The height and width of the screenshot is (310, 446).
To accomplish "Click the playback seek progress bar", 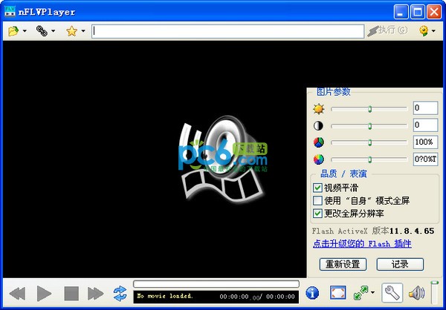I will click(x=216, y=284).
